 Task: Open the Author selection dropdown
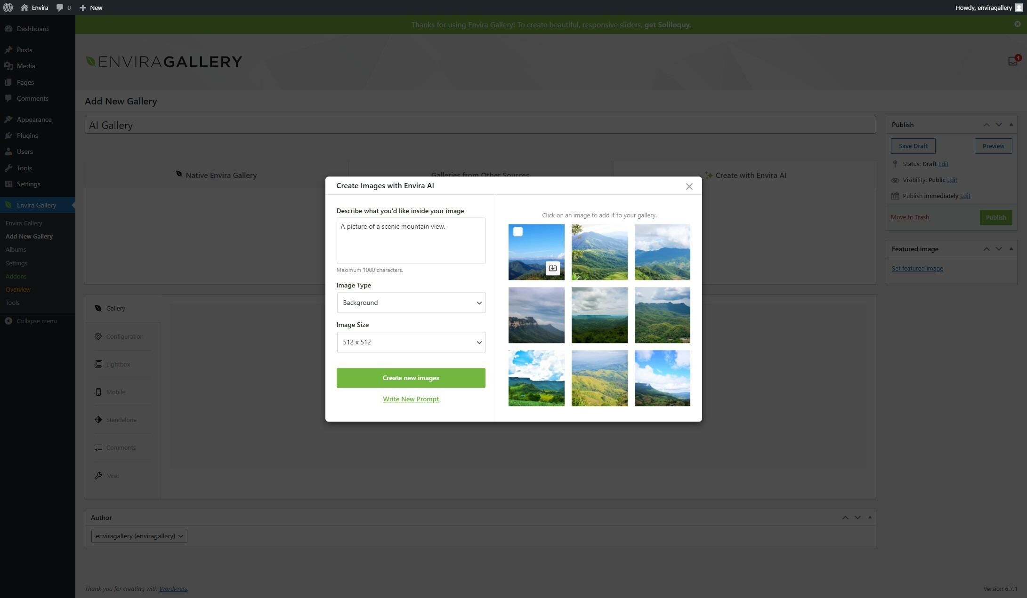pyautogui.click(x=138, y=535)
